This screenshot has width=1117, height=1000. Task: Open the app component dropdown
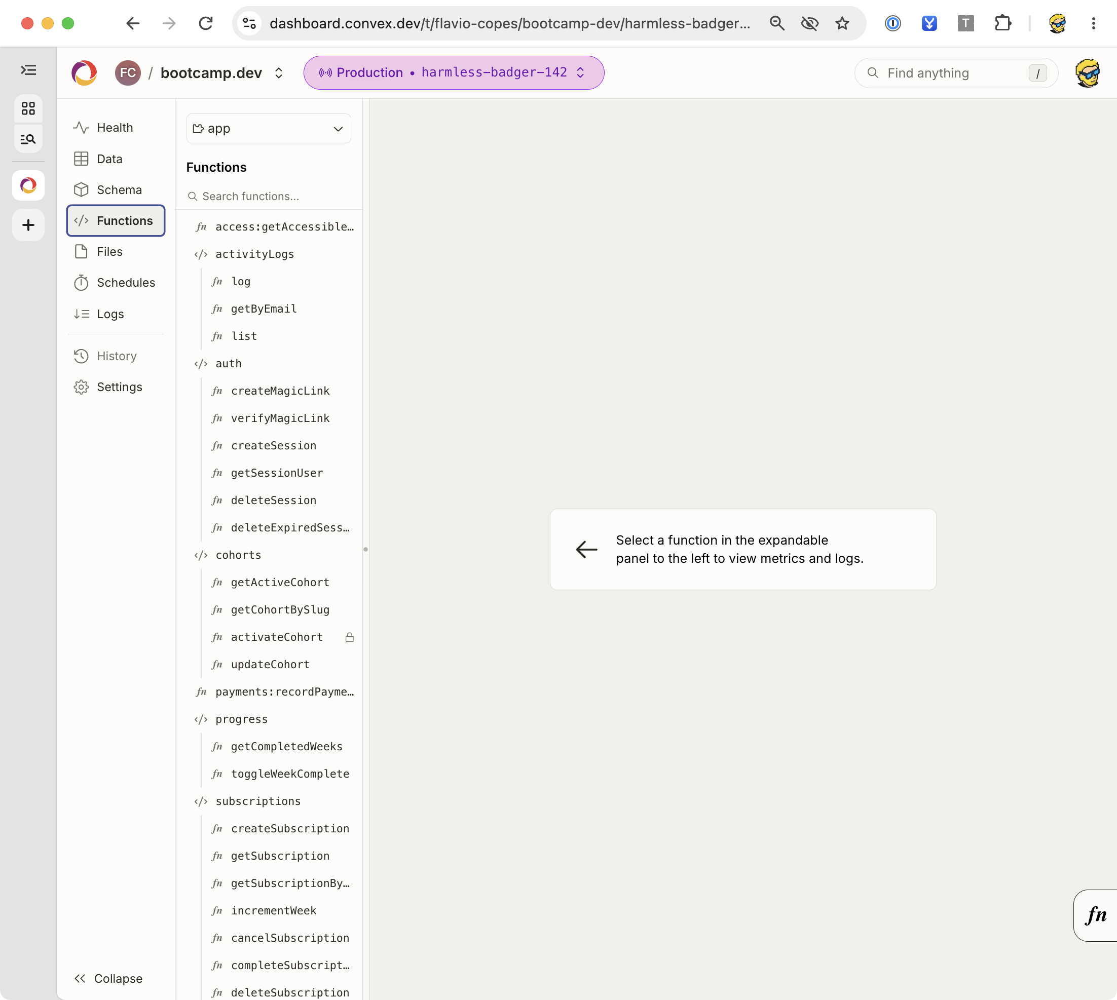[x=268, y=129]
